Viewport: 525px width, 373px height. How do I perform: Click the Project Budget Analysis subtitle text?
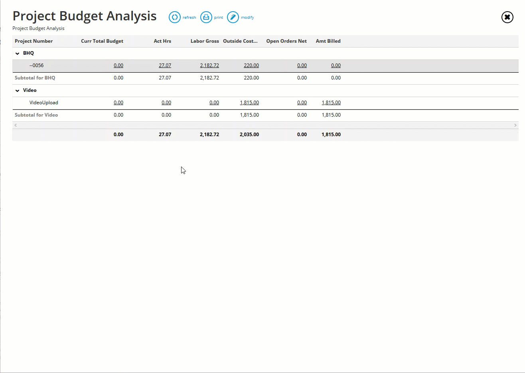pyautogui.click(x=38, y=28)
